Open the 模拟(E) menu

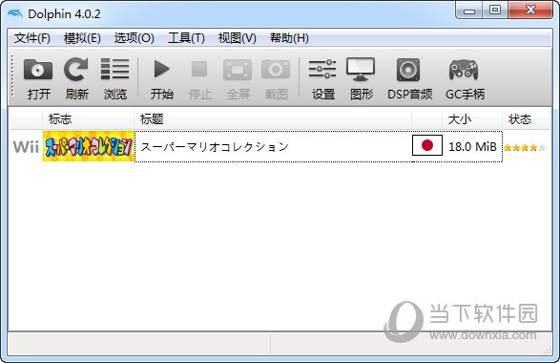coord(82,38)
